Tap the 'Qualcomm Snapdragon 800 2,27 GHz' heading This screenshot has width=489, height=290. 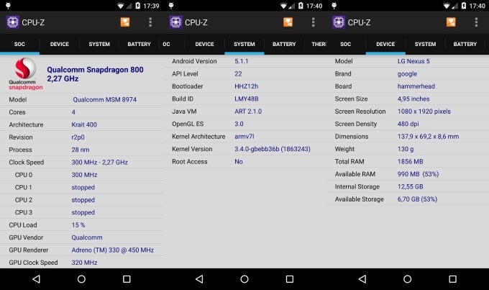click(95, 74)
